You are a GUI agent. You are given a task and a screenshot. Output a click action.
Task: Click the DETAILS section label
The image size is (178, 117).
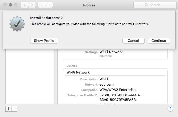pyautogui.click(x=72, y=66)
